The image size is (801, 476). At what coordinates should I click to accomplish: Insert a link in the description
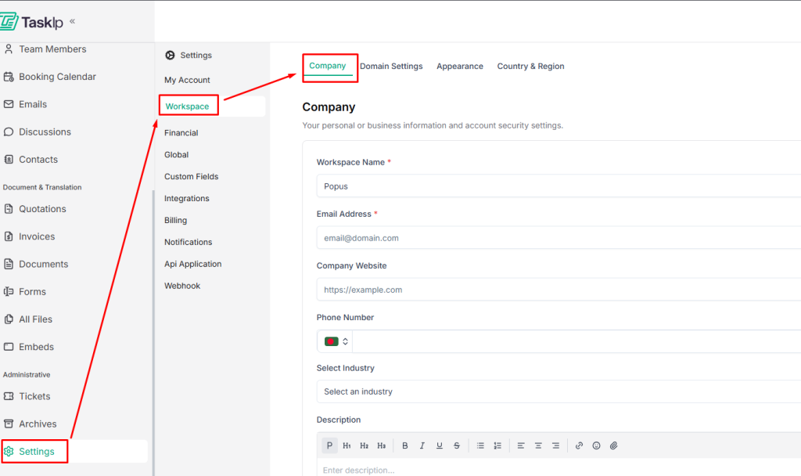point(579,445)
